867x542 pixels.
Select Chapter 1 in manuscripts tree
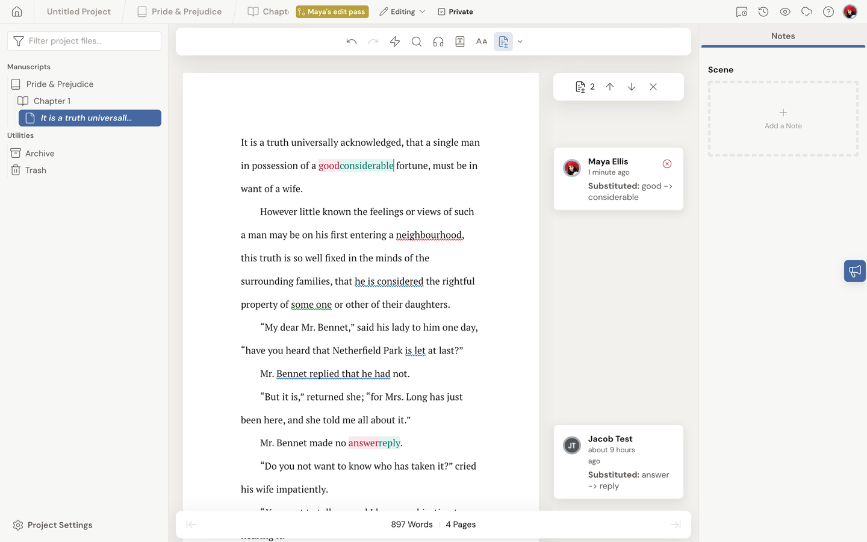[x=52, y=101]
